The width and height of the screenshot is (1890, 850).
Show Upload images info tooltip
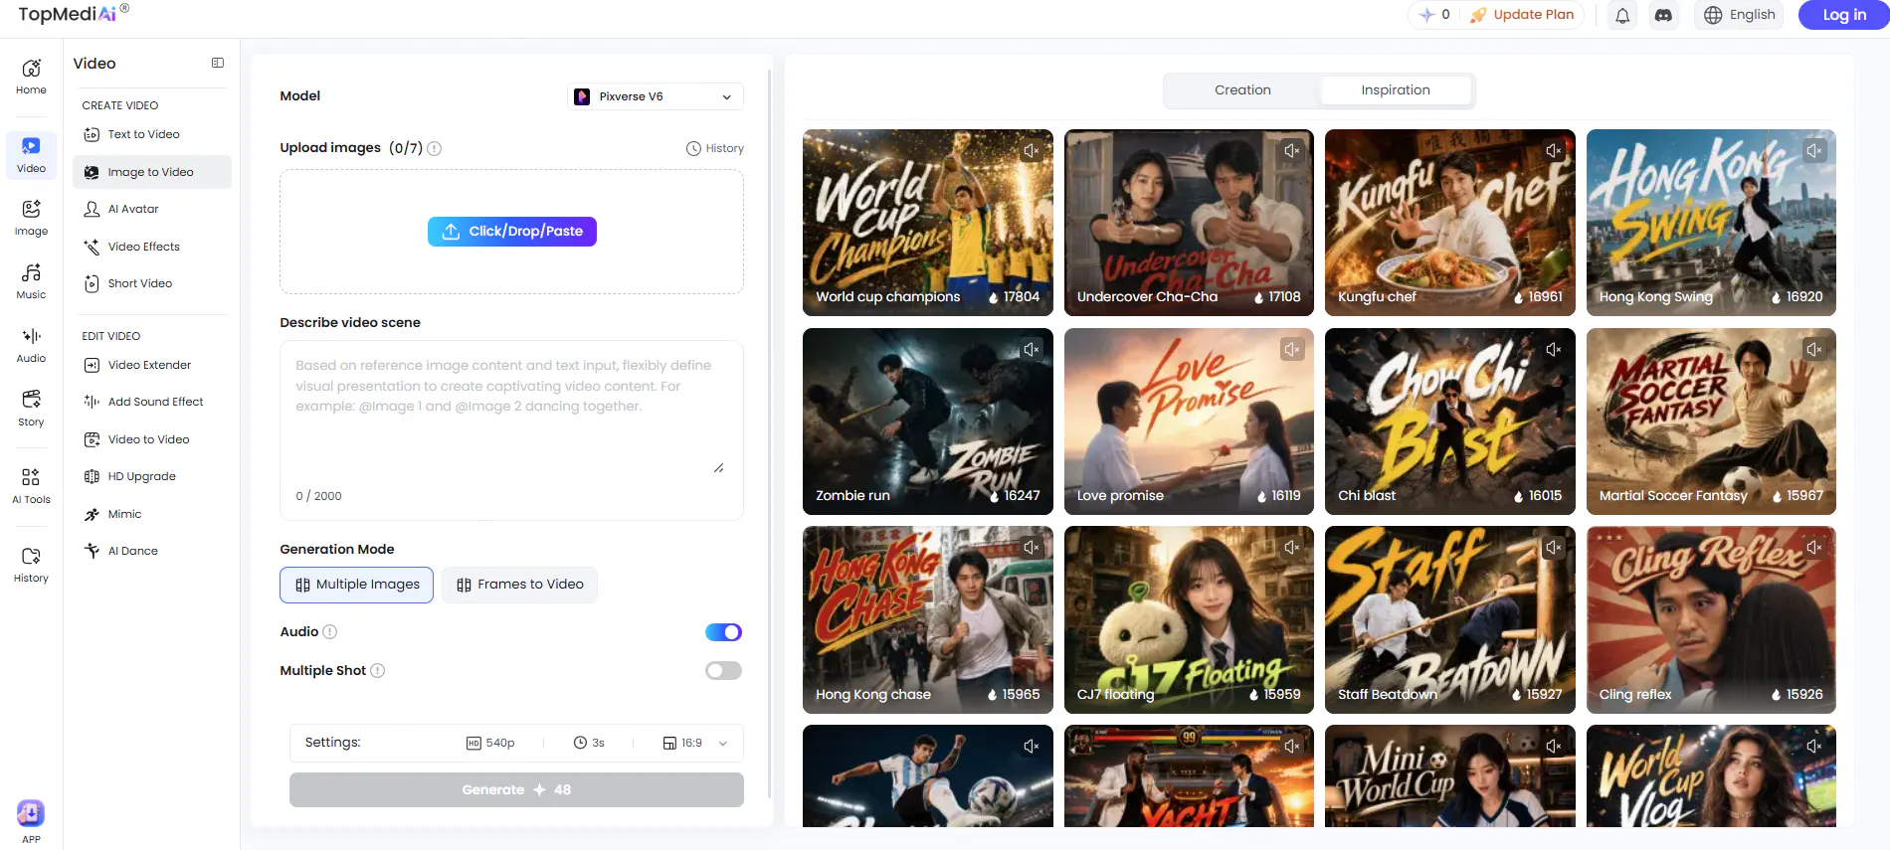435,148
